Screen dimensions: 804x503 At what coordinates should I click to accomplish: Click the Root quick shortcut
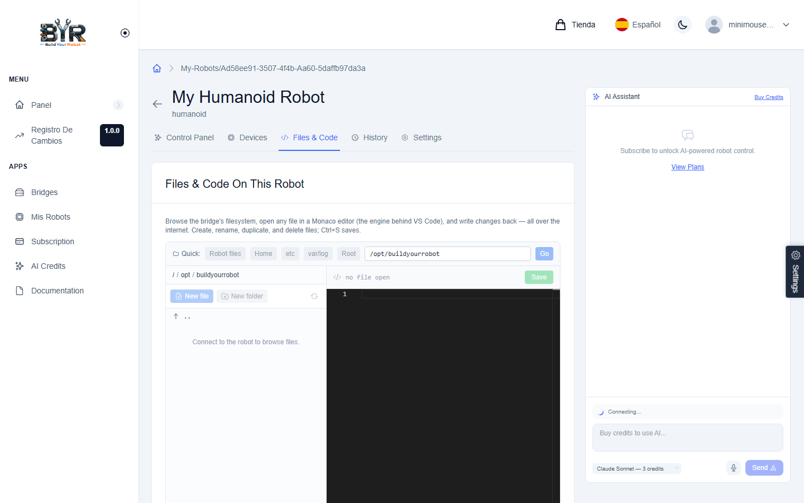[x=349, y=254]
